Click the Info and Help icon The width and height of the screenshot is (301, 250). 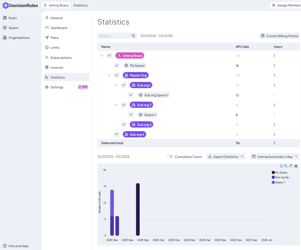point(5,246)
